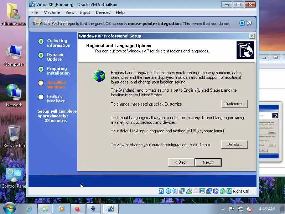This screenshot has width=285, height=214.
Task: Click the VirtualXP running VM taskbar button
Action: [x=111, y=209]
